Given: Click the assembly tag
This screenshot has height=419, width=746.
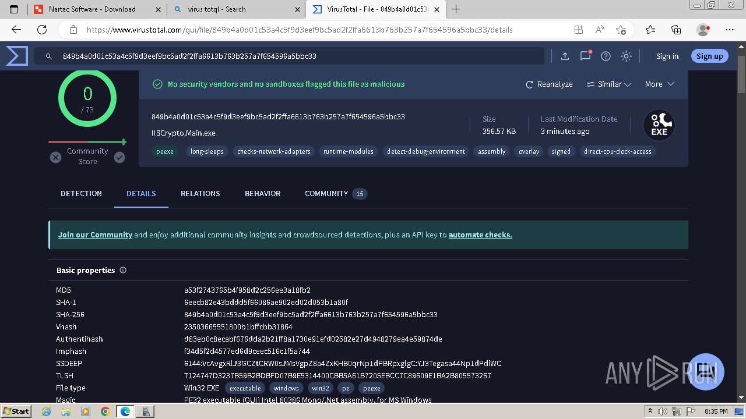Looking at the screenshot, I should click(492, 151).
